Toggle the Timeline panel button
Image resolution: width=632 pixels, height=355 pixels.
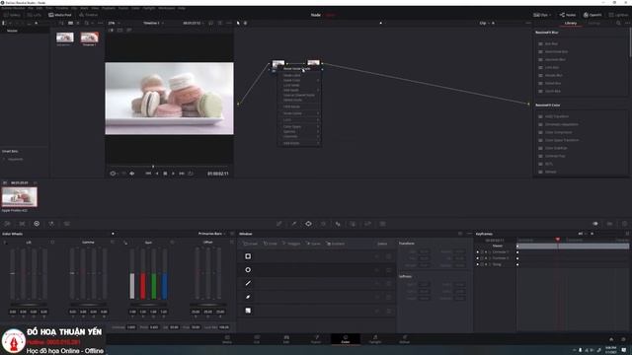click(88, 15)
